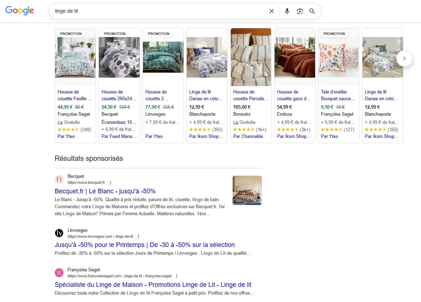Viewport: 421px width, 302px height.
Task: Advance product carousel with next arrow
Action: (x=404, y=59)
